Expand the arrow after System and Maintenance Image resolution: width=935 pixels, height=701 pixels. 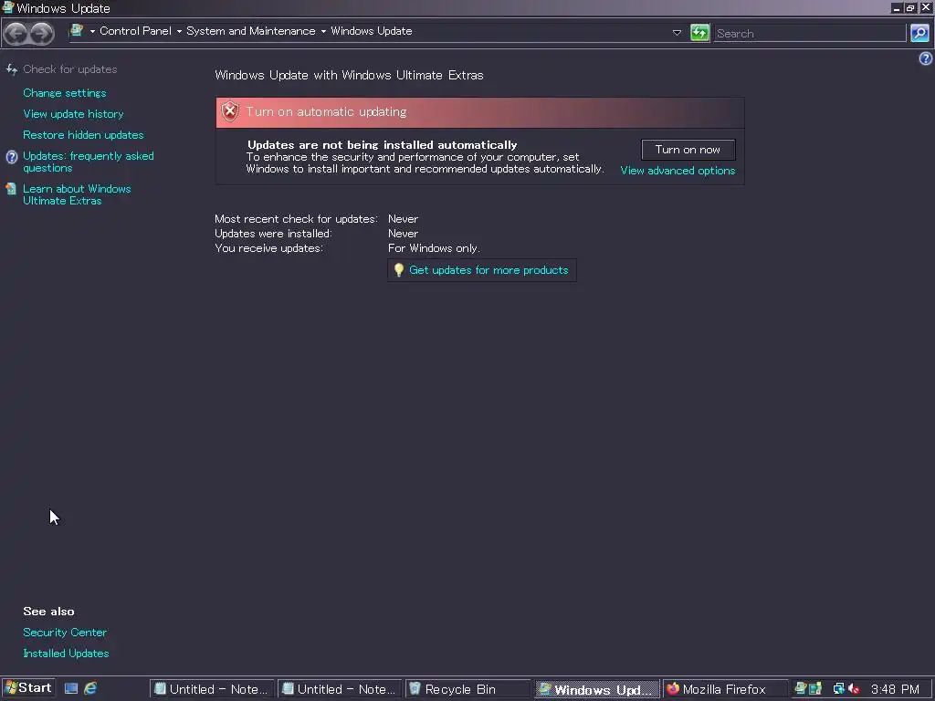click(x=323, y=31)
